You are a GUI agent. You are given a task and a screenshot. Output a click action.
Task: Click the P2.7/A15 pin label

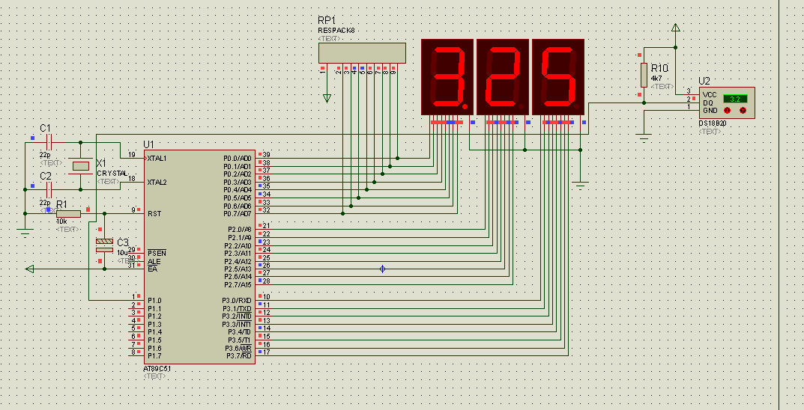238,284
